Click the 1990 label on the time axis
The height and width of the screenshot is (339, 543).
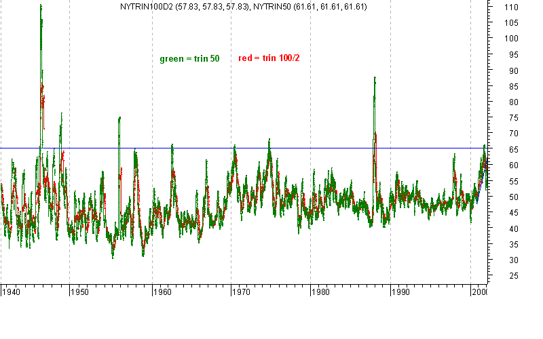tap(400, 292)
